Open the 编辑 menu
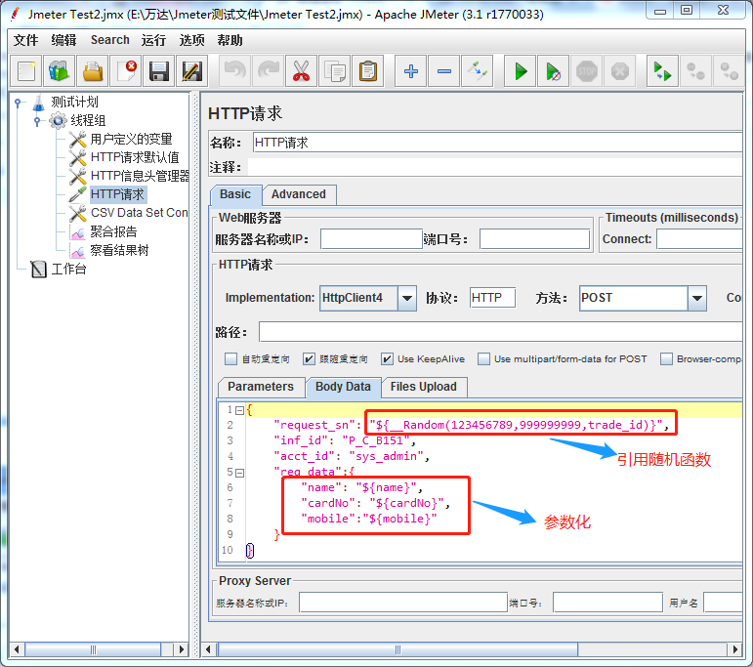This screenshot has height=667, width=753. click(63, 40)
